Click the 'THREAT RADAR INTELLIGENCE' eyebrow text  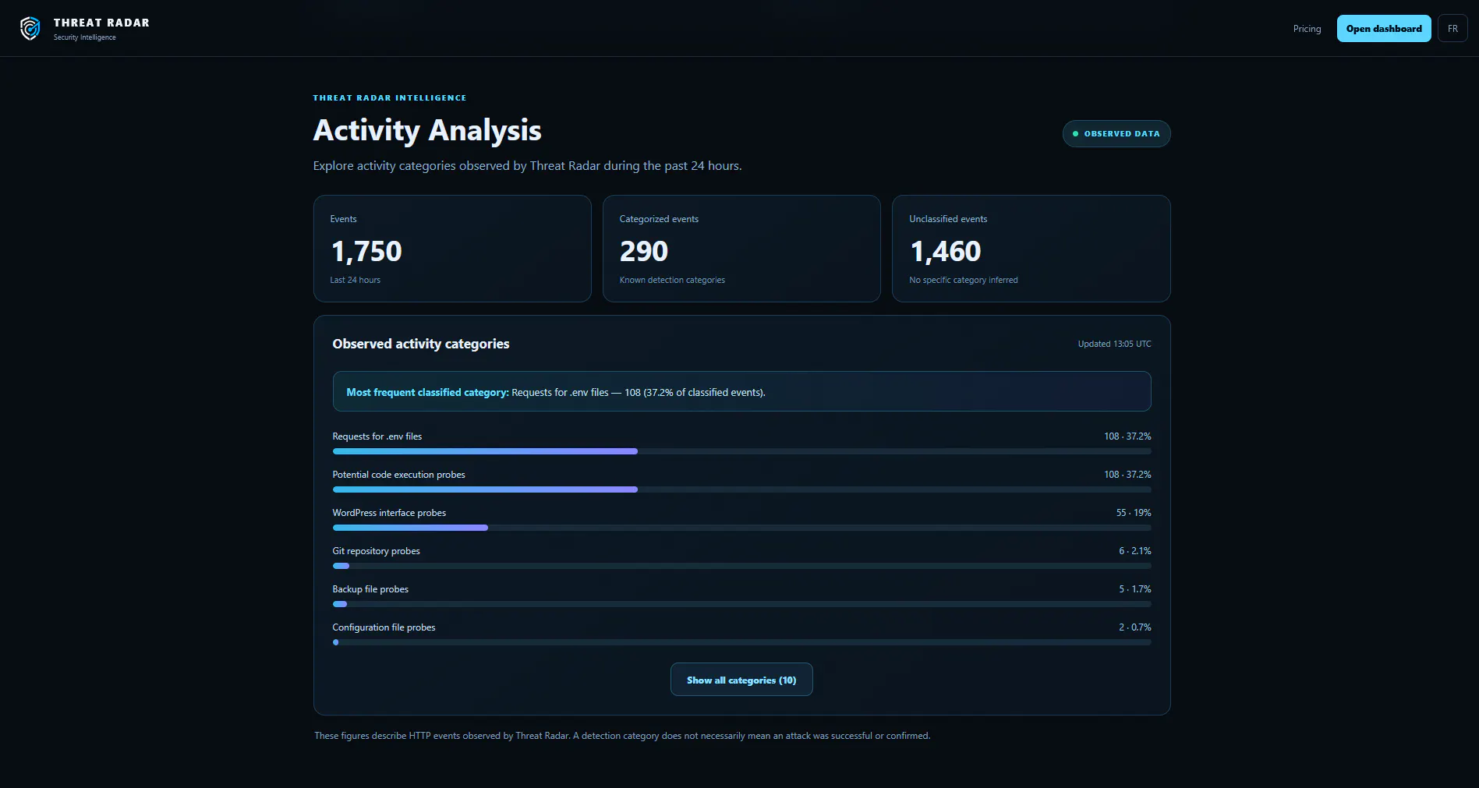[390, 98]
